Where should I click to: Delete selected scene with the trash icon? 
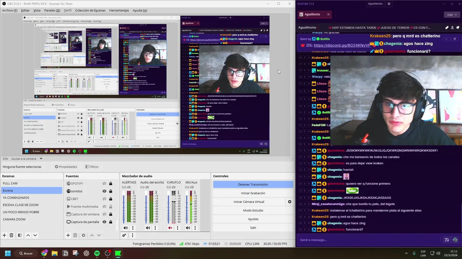12,235
